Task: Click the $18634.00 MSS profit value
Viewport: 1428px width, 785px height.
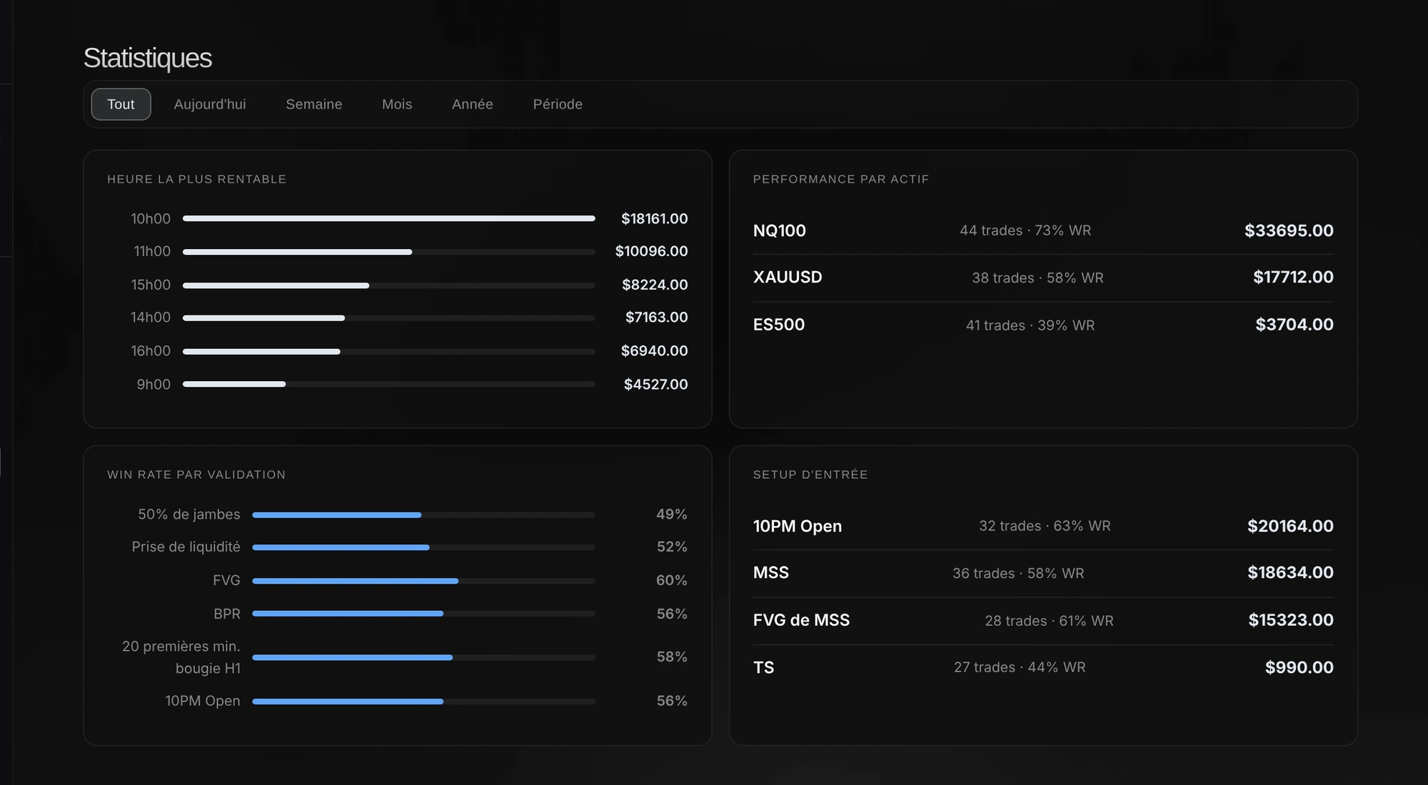Action: [1290, 572]
